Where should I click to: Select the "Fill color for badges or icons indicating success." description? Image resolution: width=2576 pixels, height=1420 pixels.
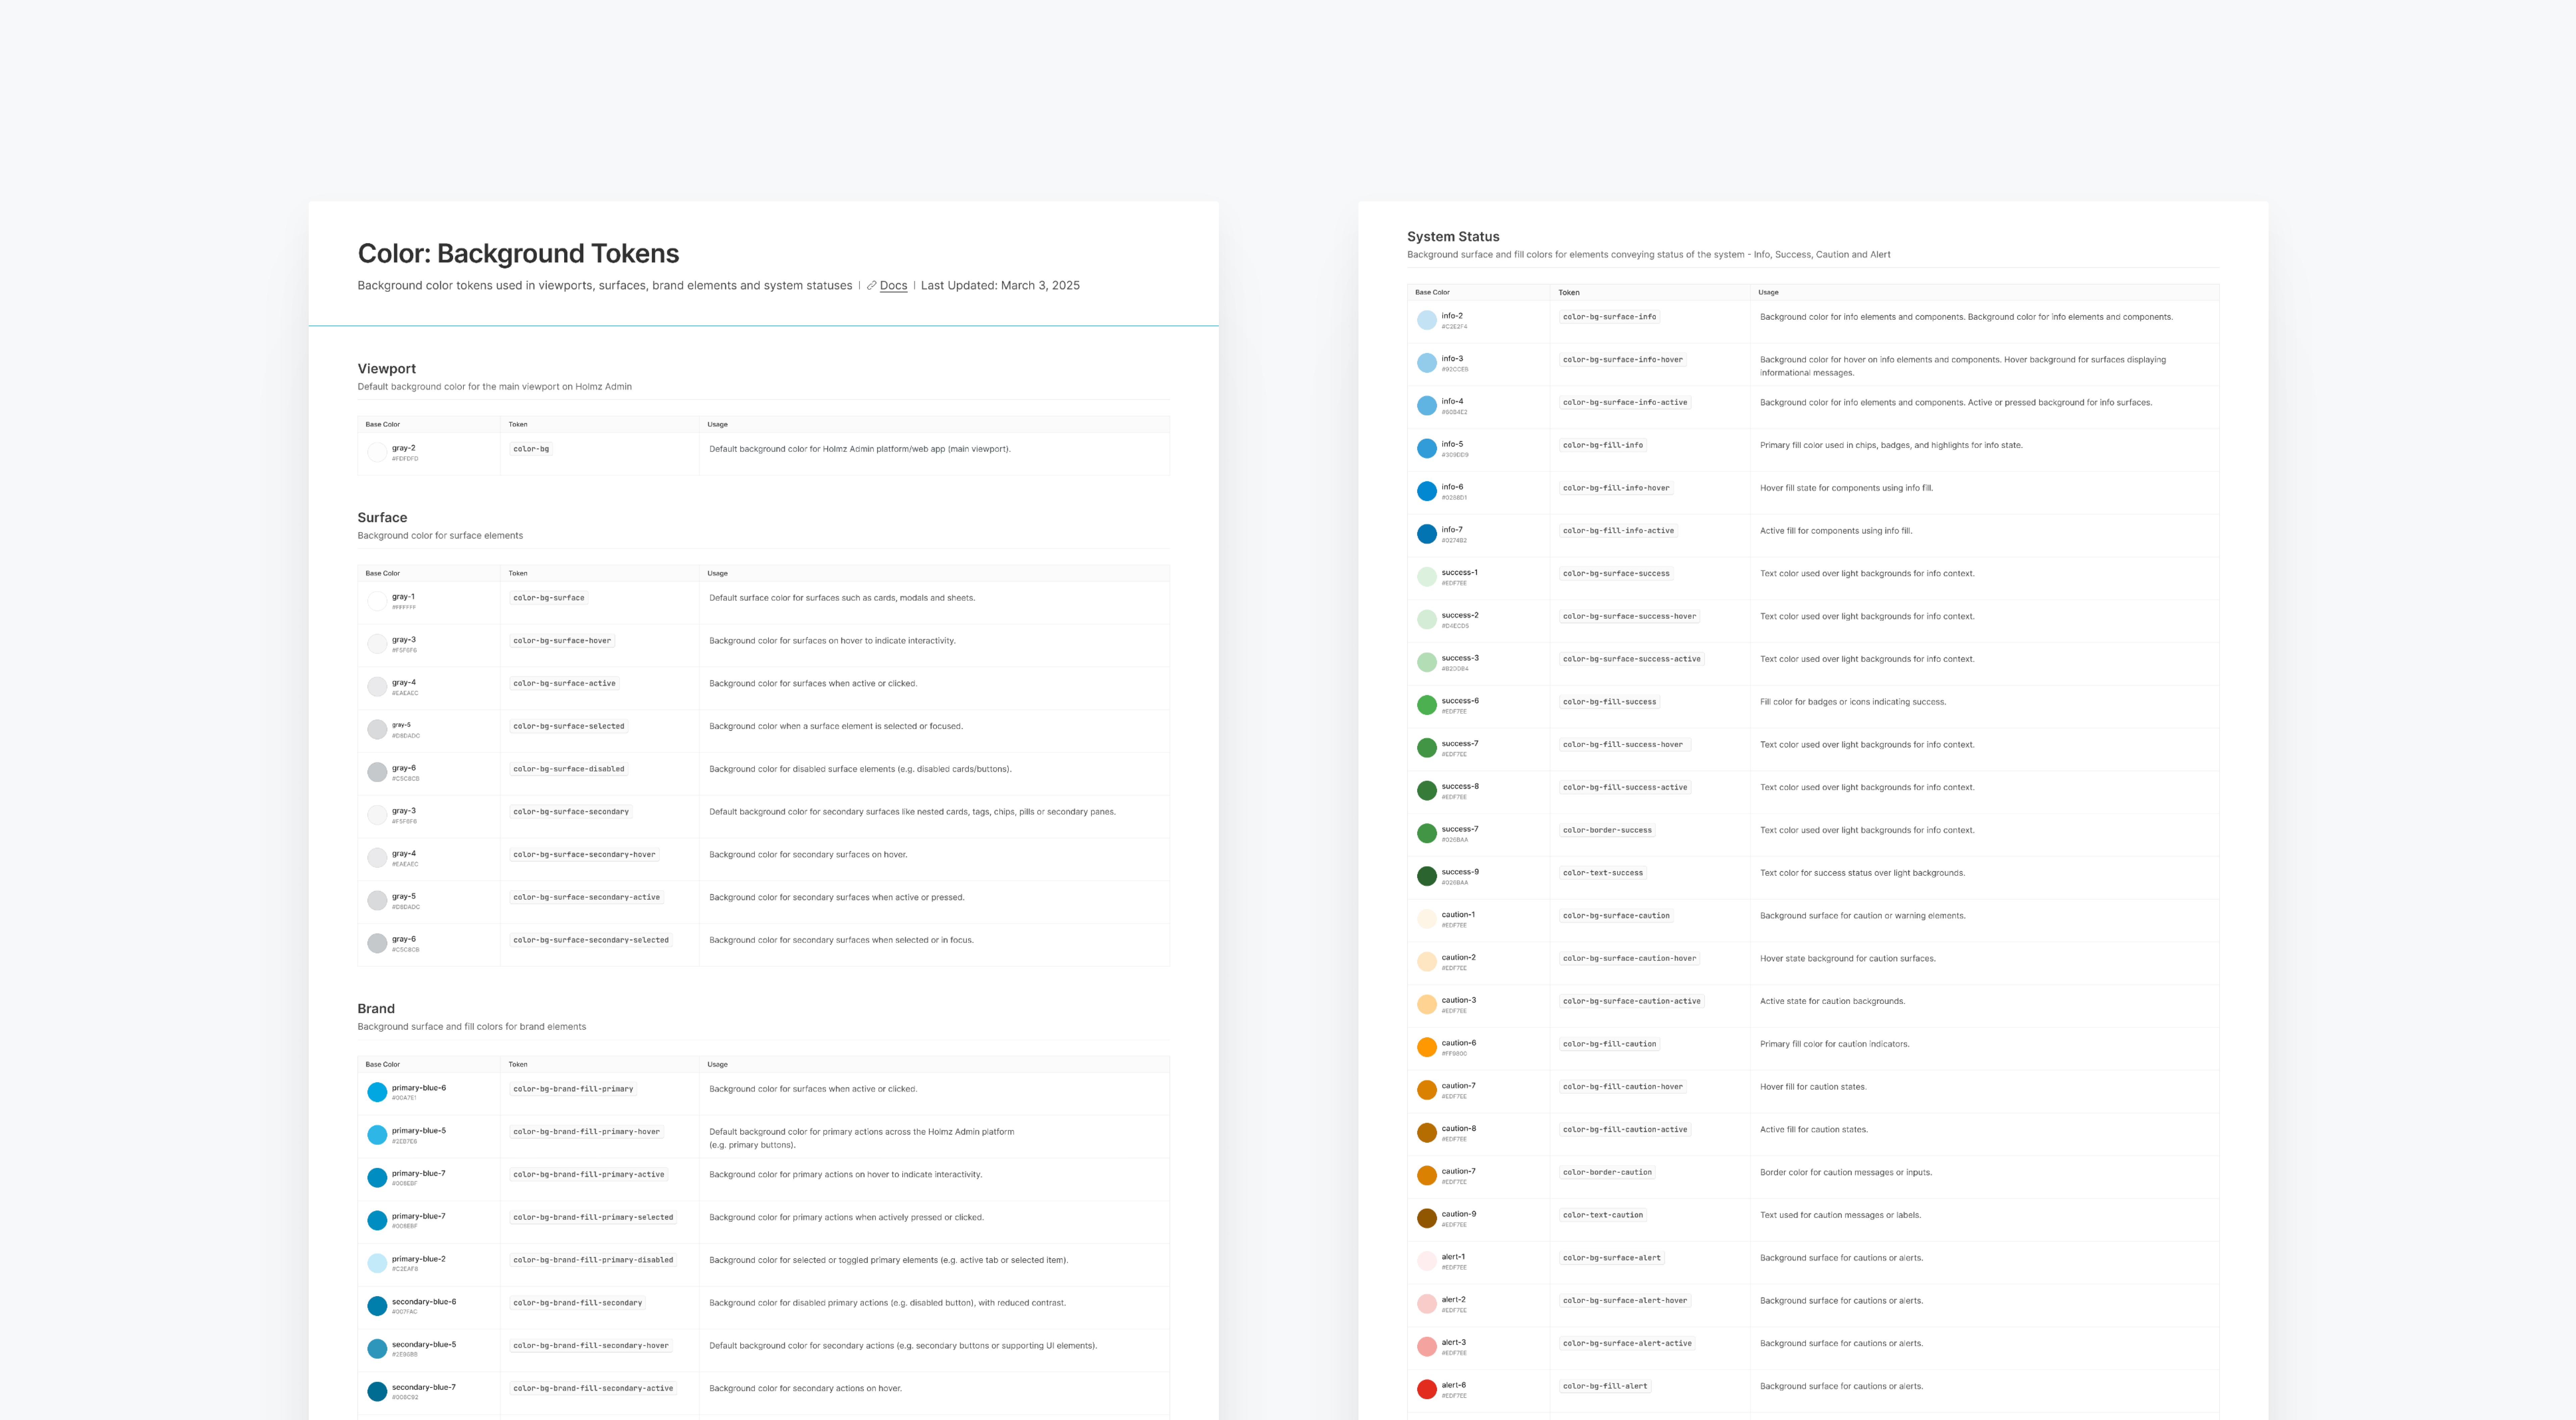pos(1853,702)
